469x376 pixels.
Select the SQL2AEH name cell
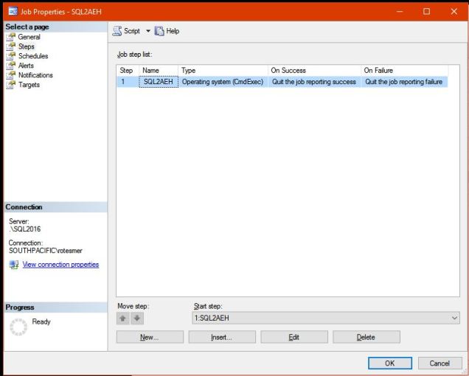tap(159, 82)
